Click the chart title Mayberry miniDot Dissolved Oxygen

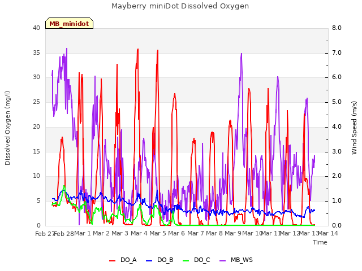180,6
